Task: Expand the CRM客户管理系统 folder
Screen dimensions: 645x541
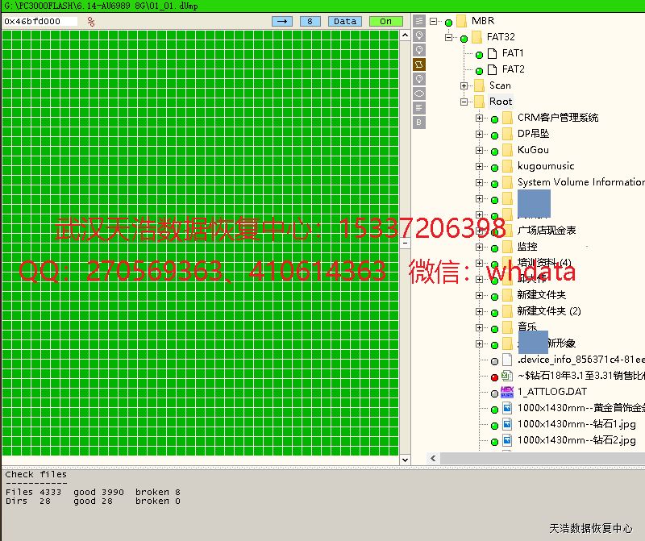Action: [480, 118]
